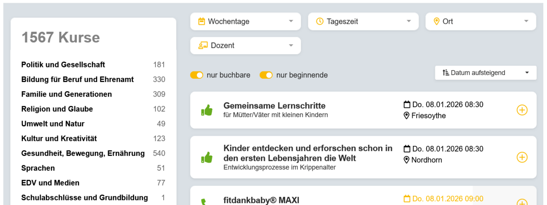Toggle the 'nur buchbare' switch
The image size is (547, 205).
[196, 75]
